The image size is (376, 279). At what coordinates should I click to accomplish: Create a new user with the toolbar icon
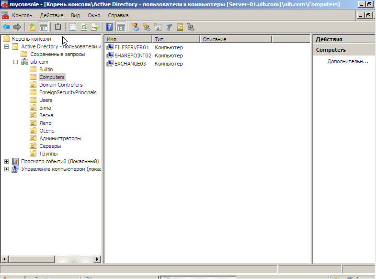136,27
